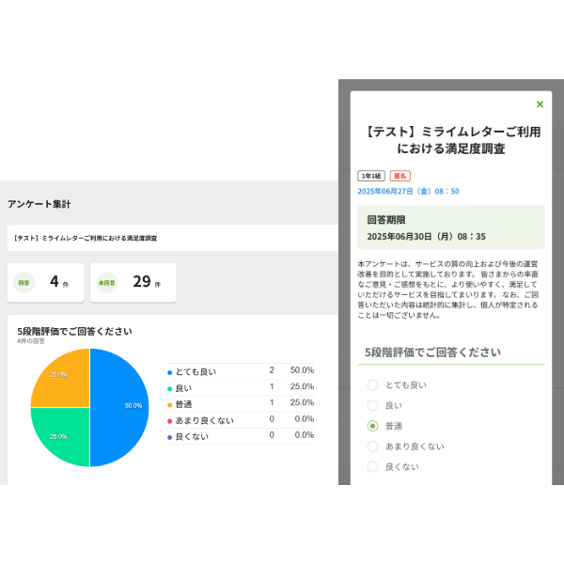Click the red legend dot for あまり良くない
Image resolution: width=564 pixels, height=564 pixels.
click(170, 421)
